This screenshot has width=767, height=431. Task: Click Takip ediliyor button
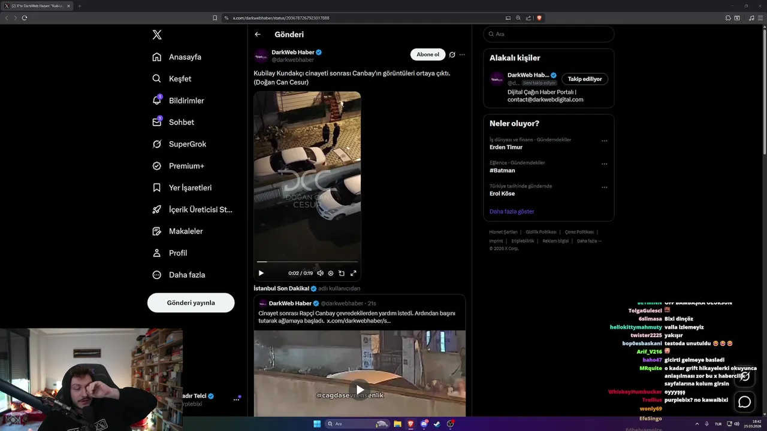pyautogui.click(x=584, y=79)
